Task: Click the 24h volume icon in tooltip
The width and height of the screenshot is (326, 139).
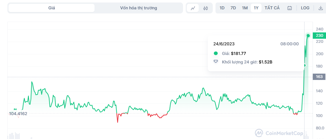Action: 216,62
